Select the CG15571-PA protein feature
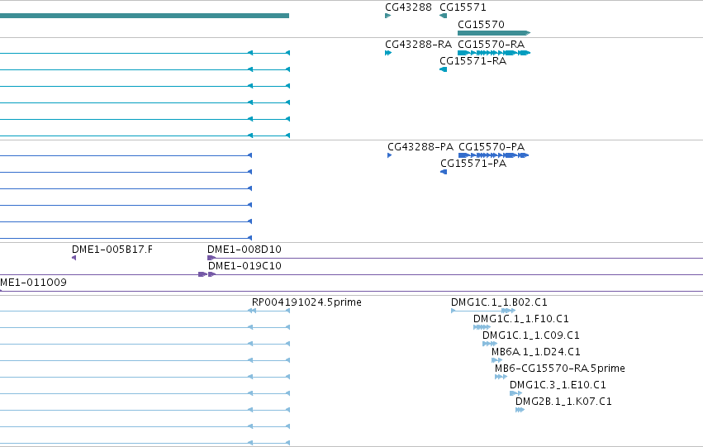 point(444,172)
